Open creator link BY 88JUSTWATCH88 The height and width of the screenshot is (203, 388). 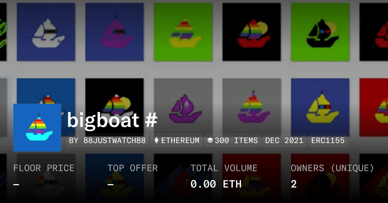tap(107, 140)
